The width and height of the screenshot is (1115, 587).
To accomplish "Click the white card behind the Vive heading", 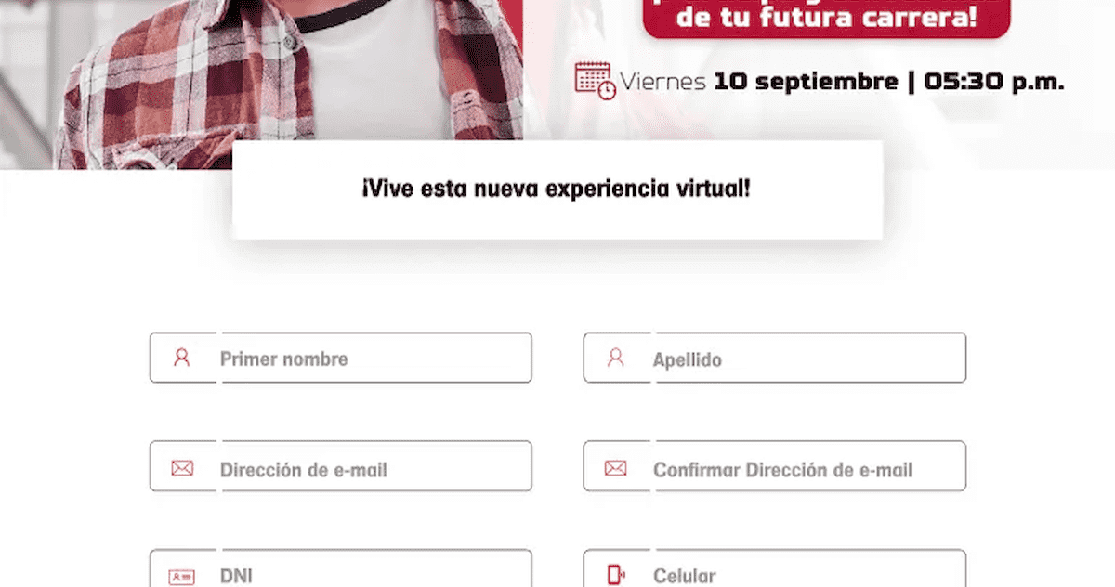I will click(x=557, y=189).
